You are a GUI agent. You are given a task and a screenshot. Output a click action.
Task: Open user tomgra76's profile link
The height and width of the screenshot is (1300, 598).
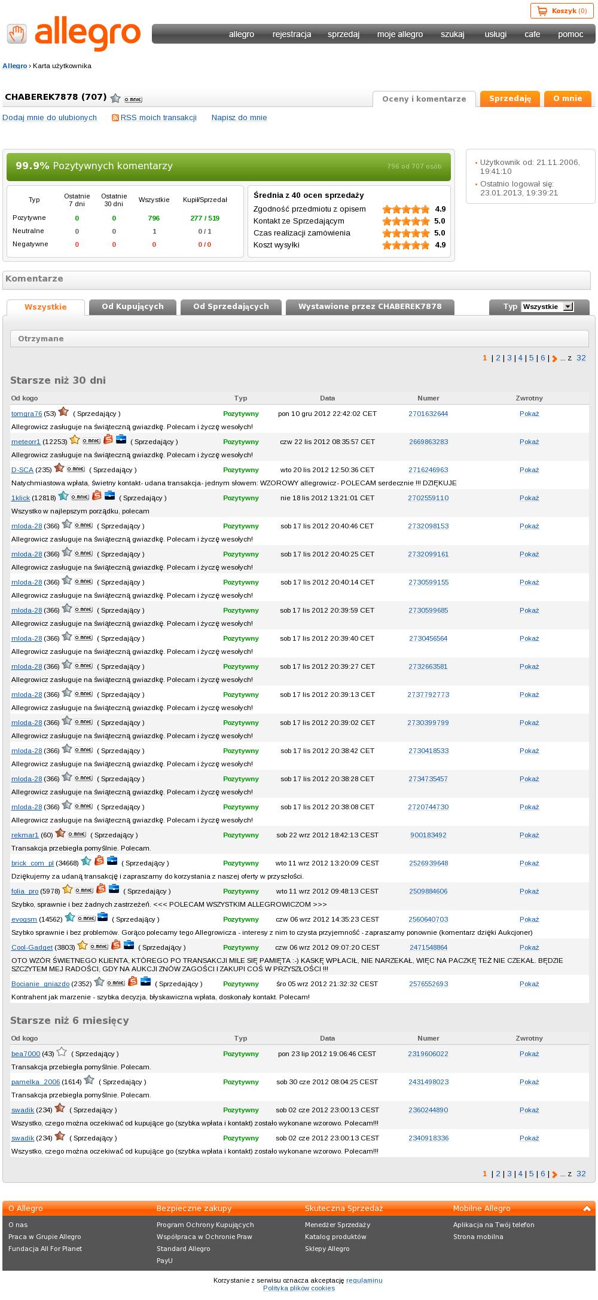(x=27, y=414)
